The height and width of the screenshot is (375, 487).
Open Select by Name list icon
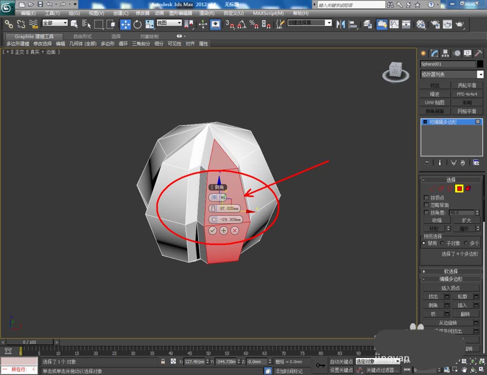86,24
